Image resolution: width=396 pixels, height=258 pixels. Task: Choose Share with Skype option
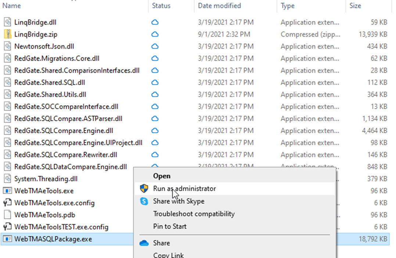point(179,201)
